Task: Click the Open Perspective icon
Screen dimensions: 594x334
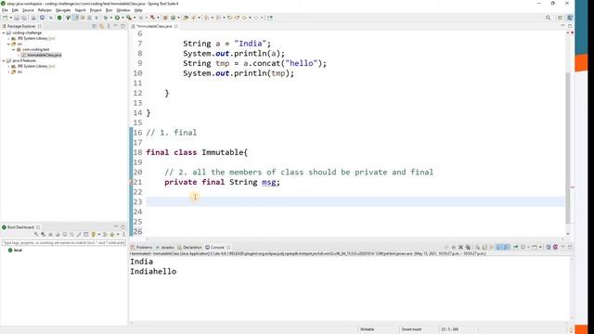Action: tap(561, 18)
